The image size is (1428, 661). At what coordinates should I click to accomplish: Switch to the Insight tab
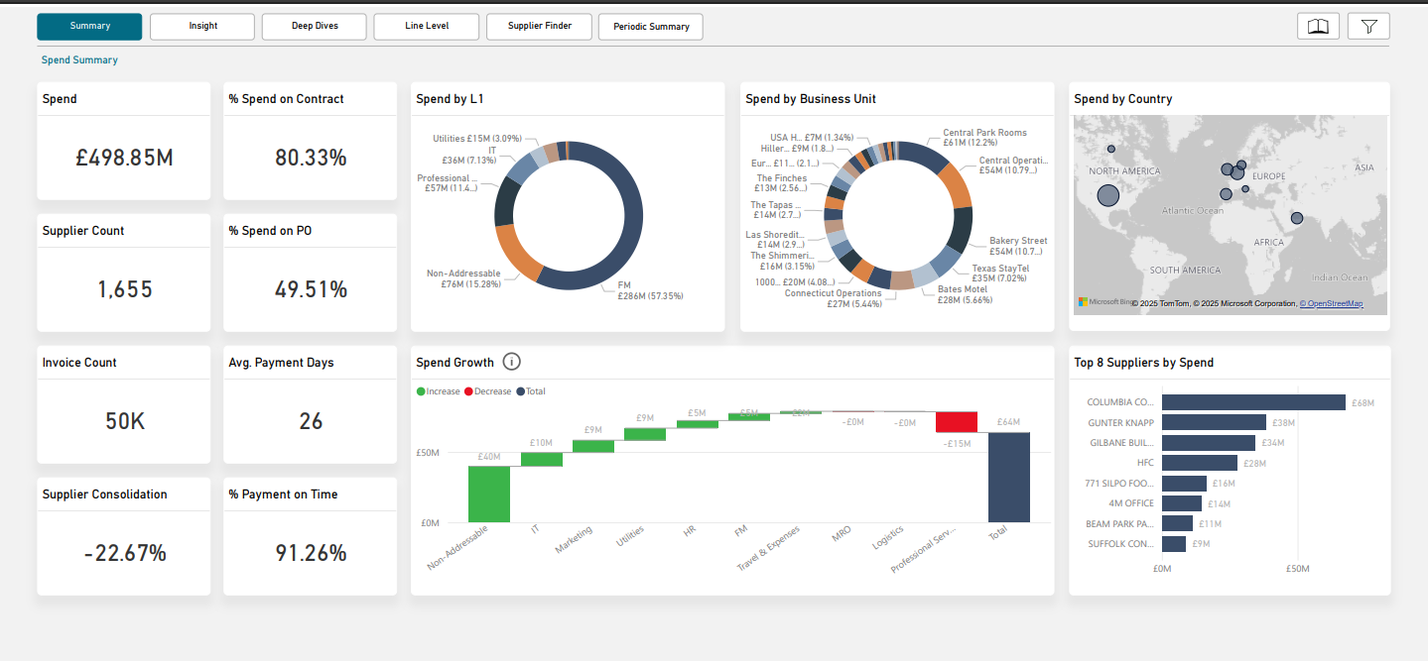coord(202,27)
